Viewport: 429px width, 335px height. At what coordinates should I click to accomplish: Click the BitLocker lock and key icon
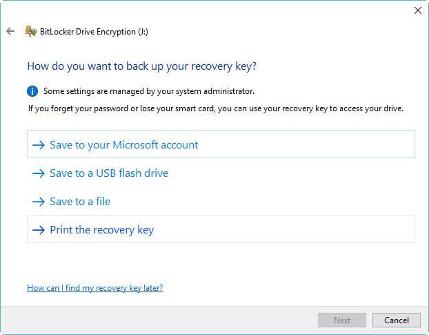[30, 31]
